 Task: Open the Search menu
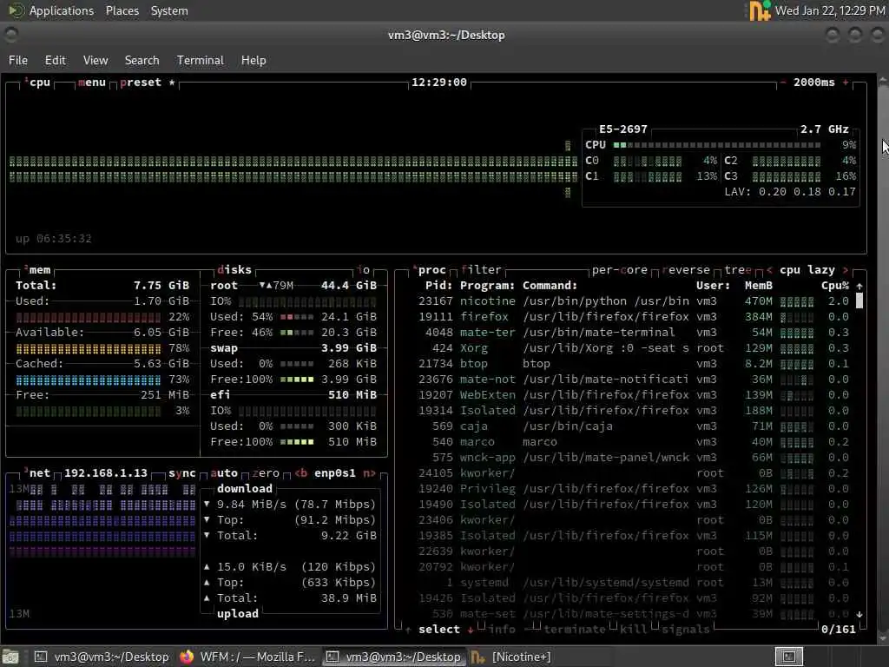click(x=142, y=60)
